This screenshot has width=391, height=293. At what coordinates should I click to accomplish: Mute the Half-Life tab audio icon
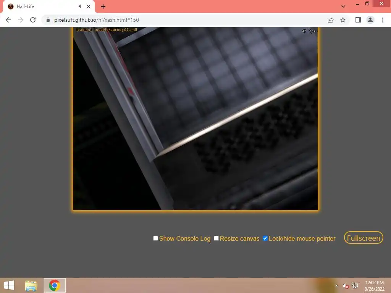click(80, 6)
